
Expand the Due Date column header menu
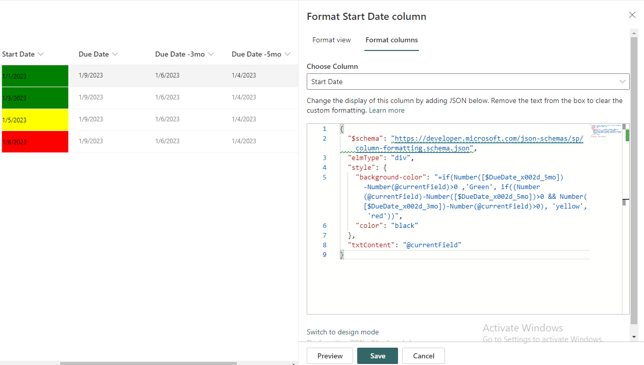tap(115, 54)
